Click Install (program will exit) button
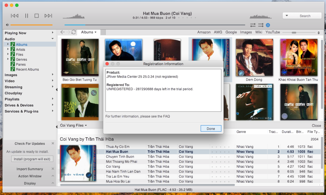The height and width of the screenshot is (195, 326). [32, 159]
